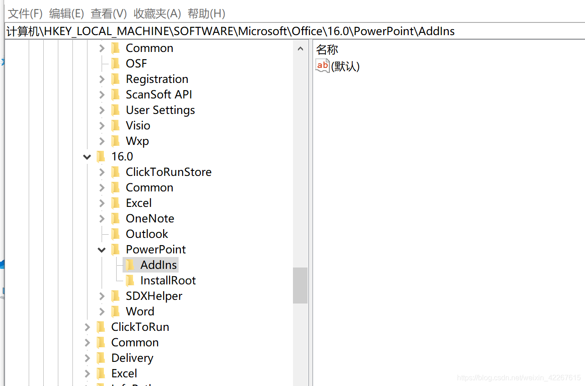The width and height of the screenshot is (585, 386).
Task: Expand the Wxp key
Action: coord(102,141)
